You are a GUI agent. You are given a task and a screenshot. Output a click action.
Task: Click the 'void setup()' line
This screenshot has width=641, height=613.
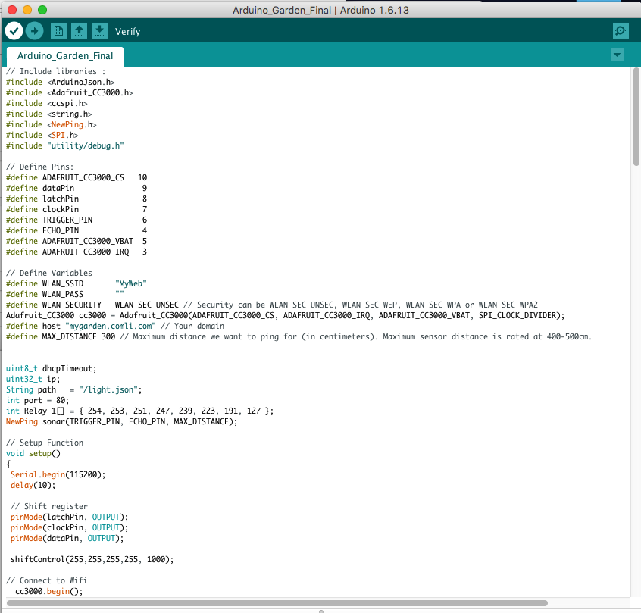pyautogui.click(x=33, y=454)
